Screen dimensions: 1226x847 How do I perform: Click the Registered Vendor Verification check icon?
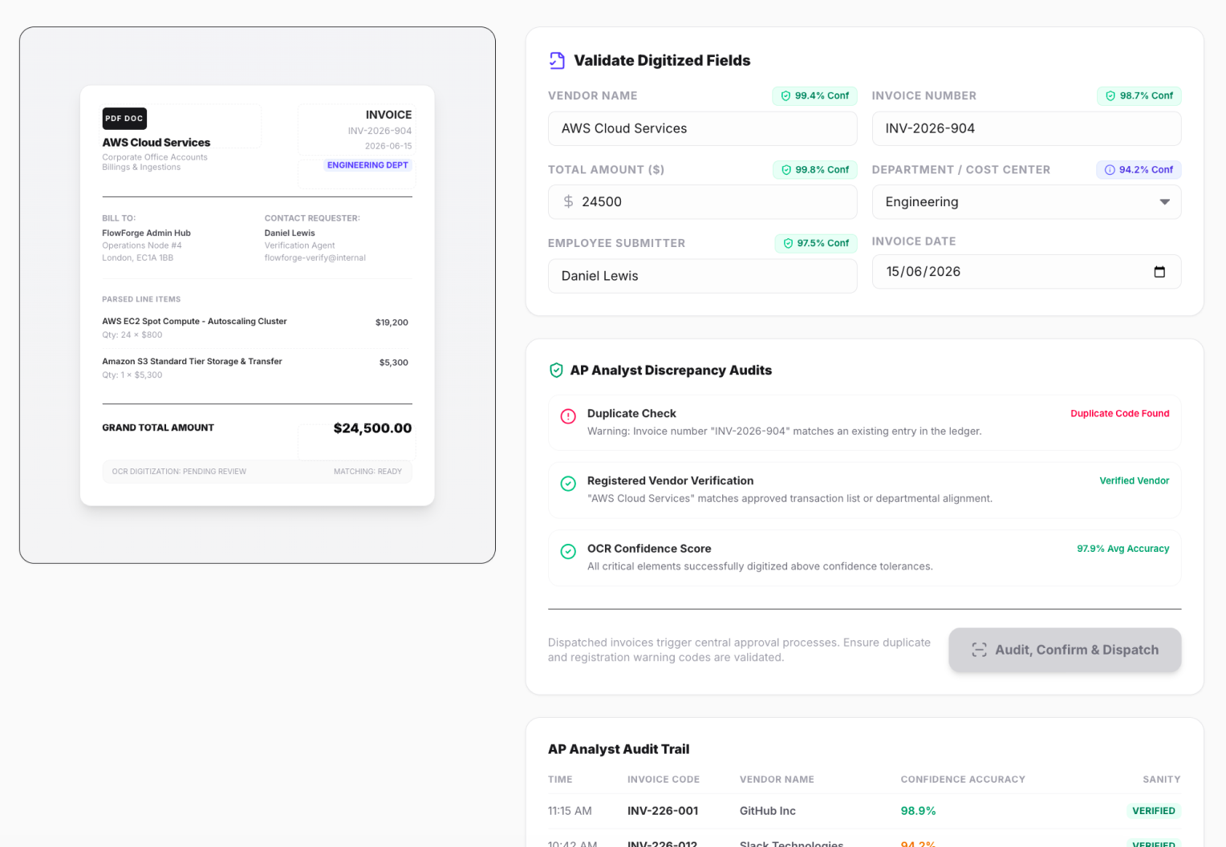point(568,484)
